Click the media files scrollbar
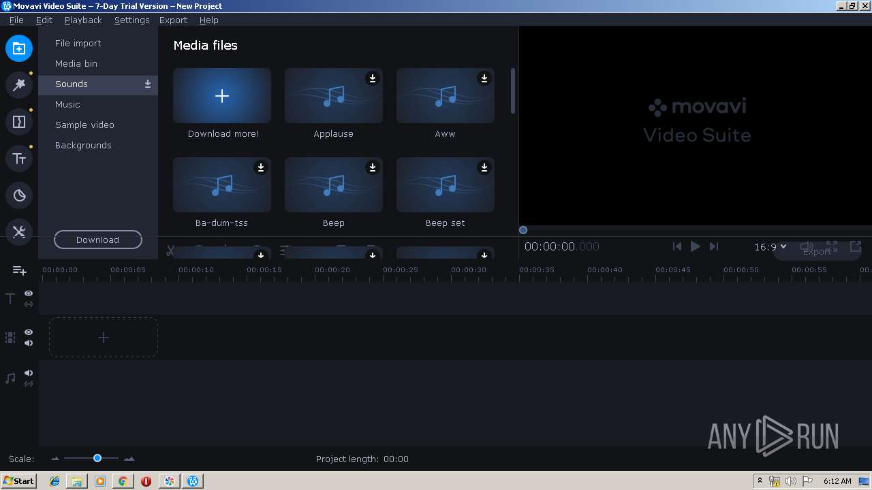872x490 pixels. pyautogui.click(x=513, y=91)
